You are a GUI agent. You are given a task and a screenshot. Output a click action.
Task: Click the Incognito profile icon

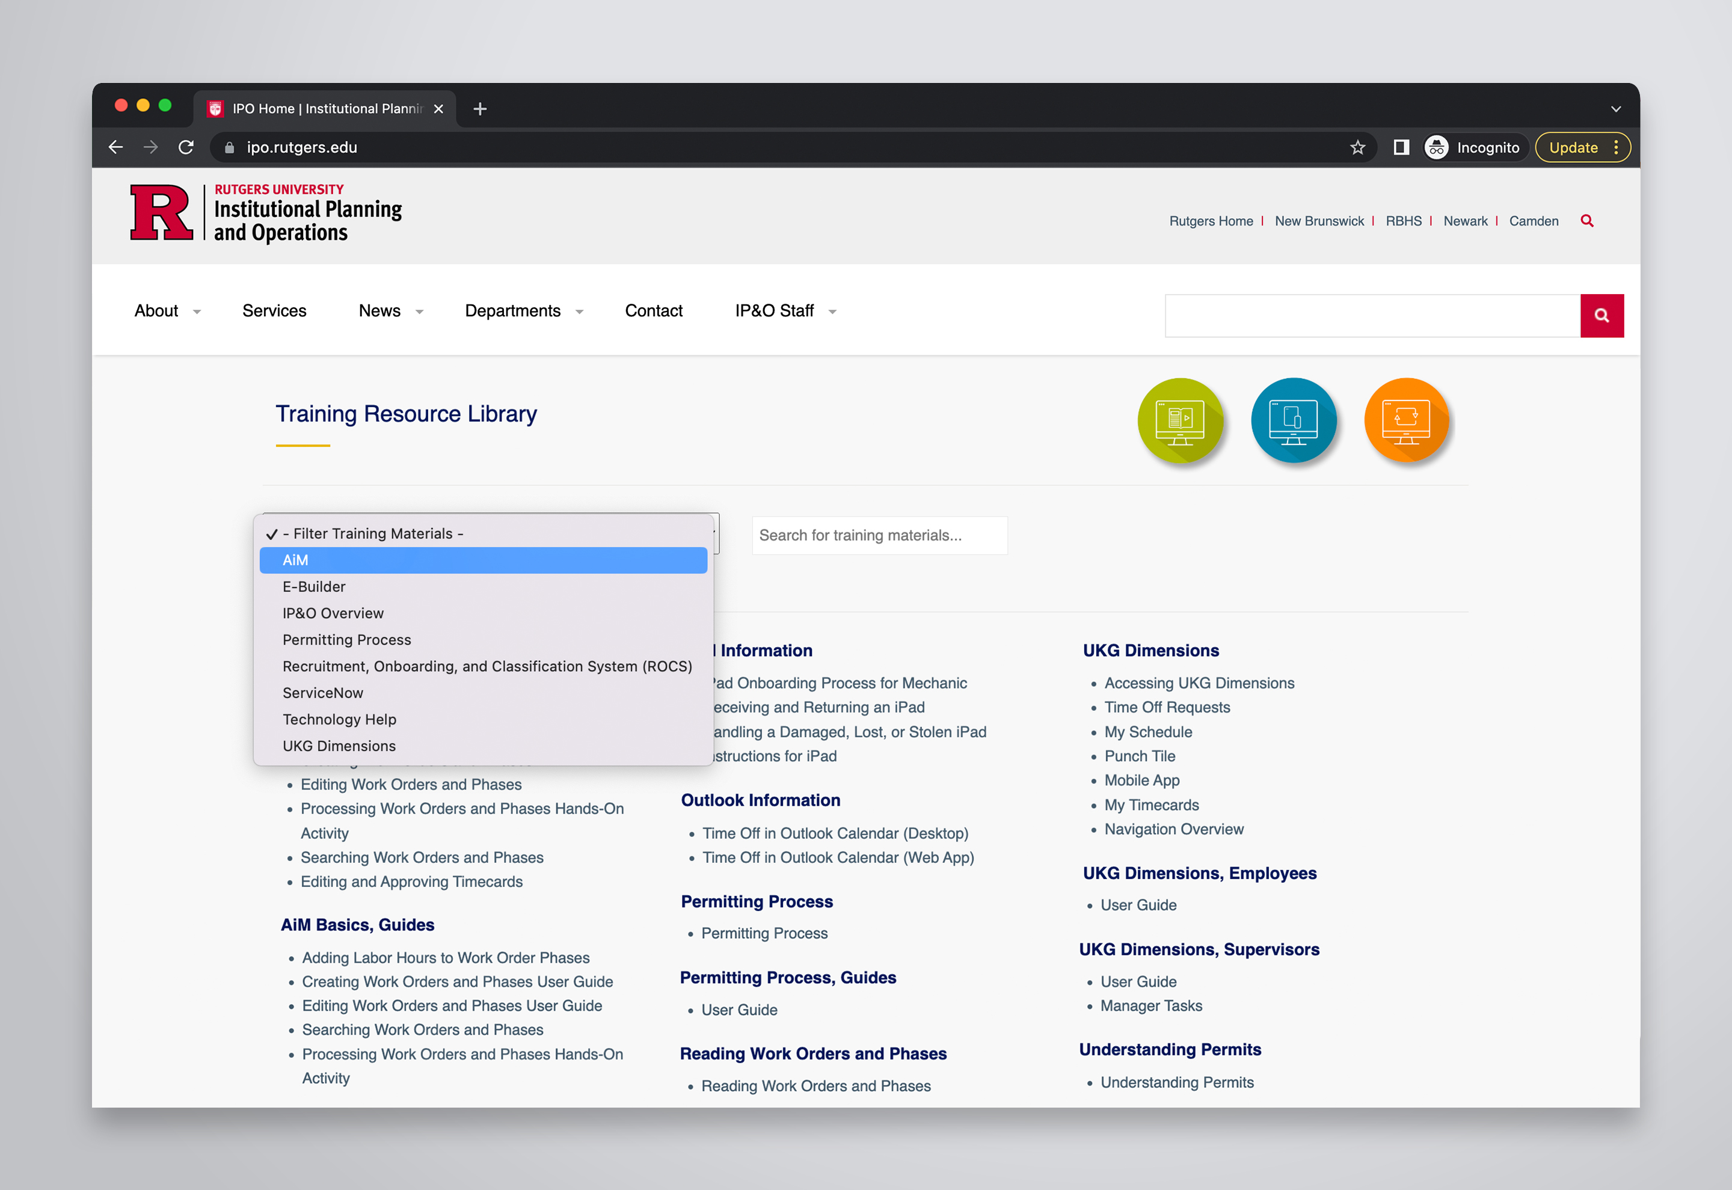pos(1436,148)
